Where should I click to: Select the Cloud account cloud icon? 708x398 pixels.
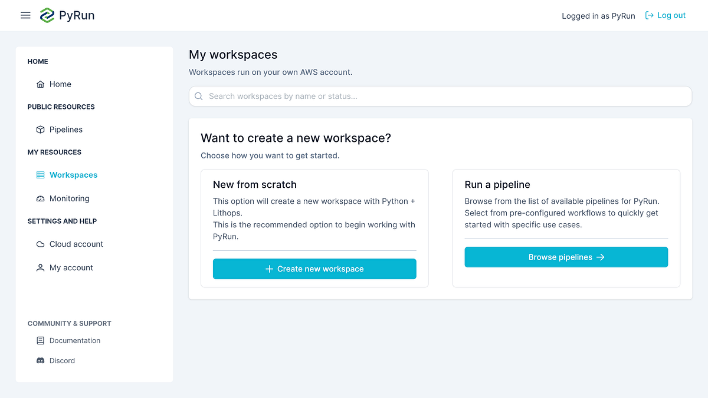tap(40, 244)
